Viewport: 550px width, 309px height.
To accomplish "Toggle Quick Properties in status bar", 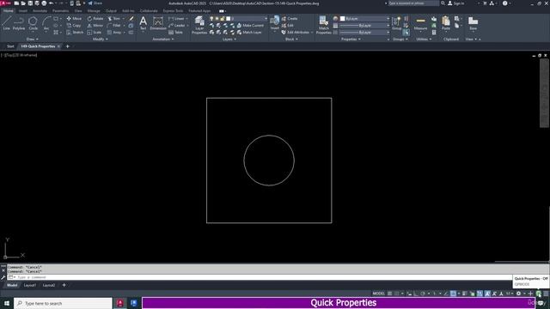I will coord(539,294).
